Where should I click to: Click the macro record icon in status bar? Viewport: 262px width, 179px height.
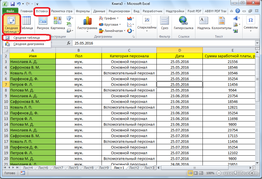23,173
